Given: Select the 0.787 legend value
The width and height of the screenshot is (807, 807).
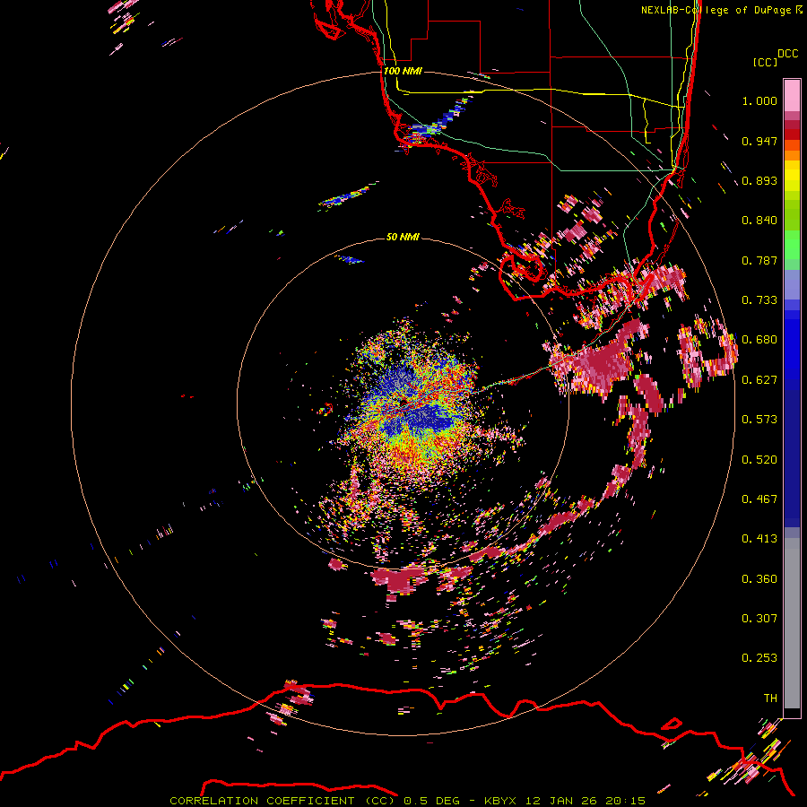Looking at the screenshot, I should (759, 260).
